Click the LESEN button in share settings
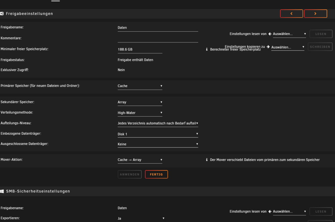 click(321, 34)
